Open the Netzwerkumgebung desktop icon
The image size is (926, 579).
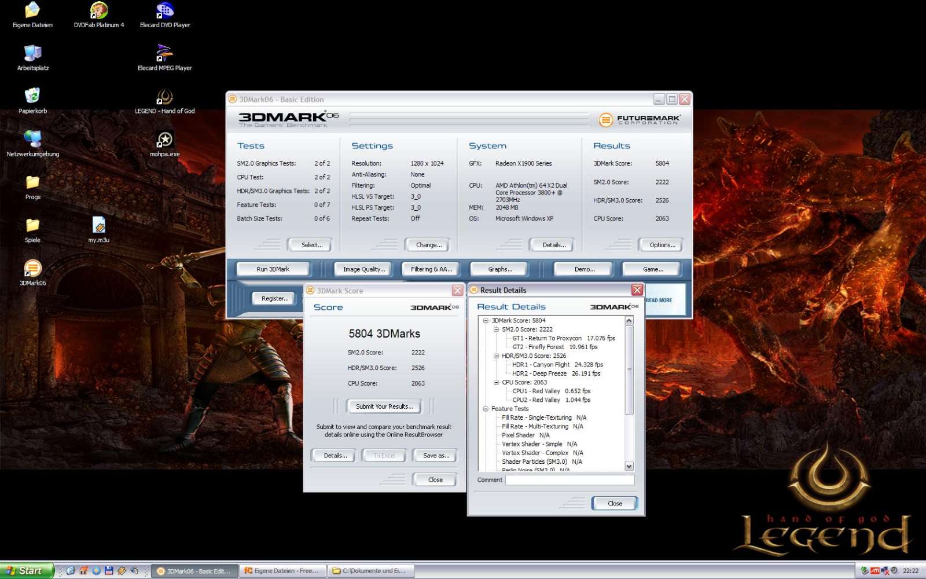(x=32, y=144)
